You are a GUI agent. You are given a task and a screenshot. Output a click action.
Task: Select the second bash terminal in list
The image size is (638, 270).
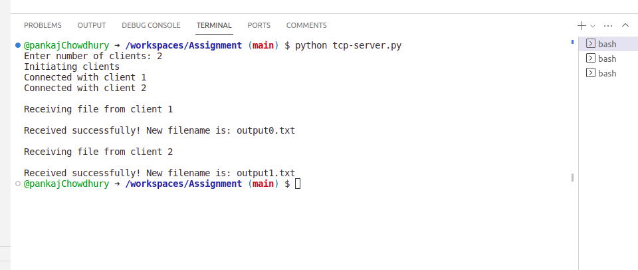pos(607,59)
